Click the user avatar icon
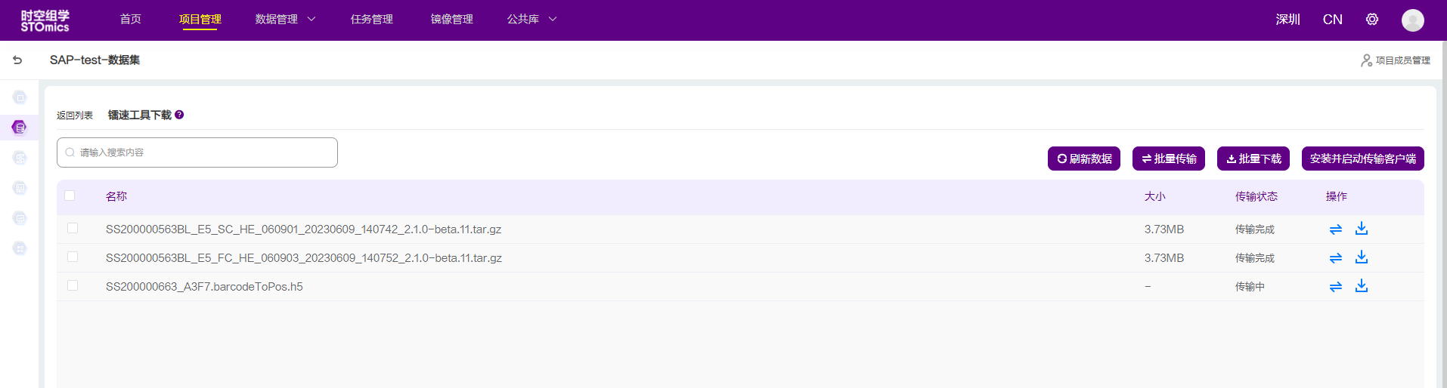The image size is (1447, 388). pyautogui.click(x=1412, y=20)
